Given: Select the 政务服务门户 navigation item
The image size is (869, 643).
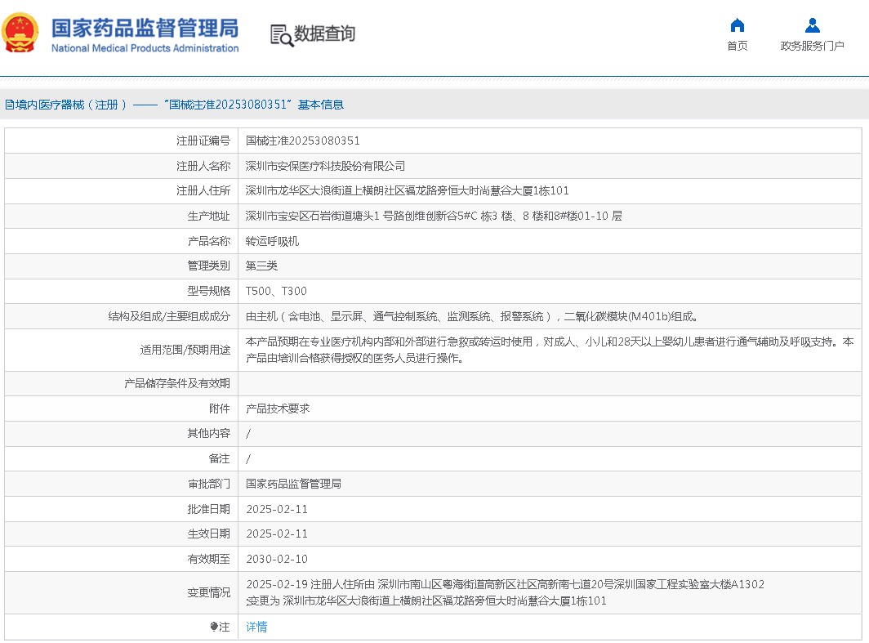Looking at the screenshot, I should [x=812, y=46].
